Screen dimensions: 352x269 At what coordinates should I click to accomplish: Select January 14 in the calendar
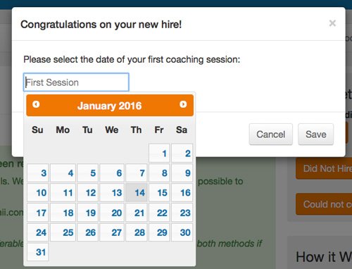(x=137, y=193)
